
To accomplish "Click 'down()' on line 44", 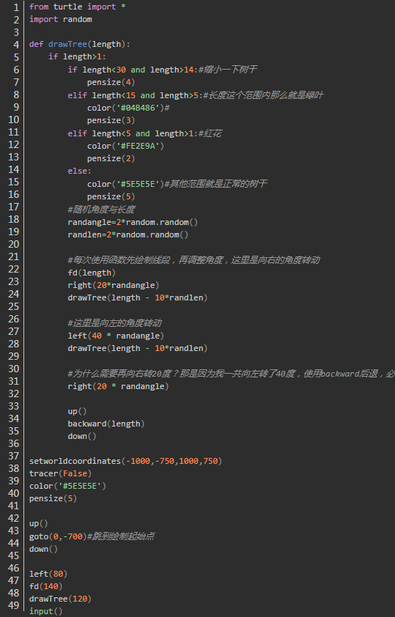I will pyautogui.click(x=43, y=549).
